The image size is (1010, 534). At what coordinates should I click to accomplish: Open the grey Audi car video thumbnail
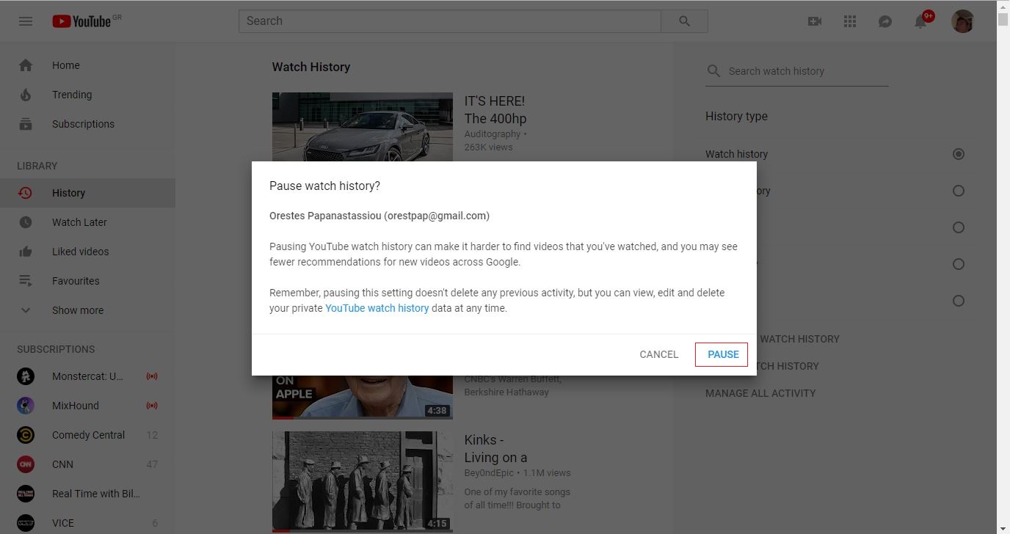coord(363,127)
